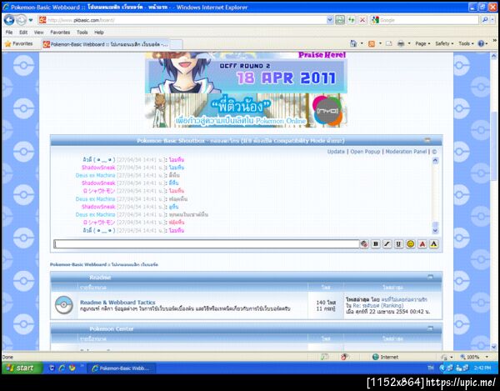
Task: Click the shoutbox copyright symbol link
Action: [x=434, y=152]
